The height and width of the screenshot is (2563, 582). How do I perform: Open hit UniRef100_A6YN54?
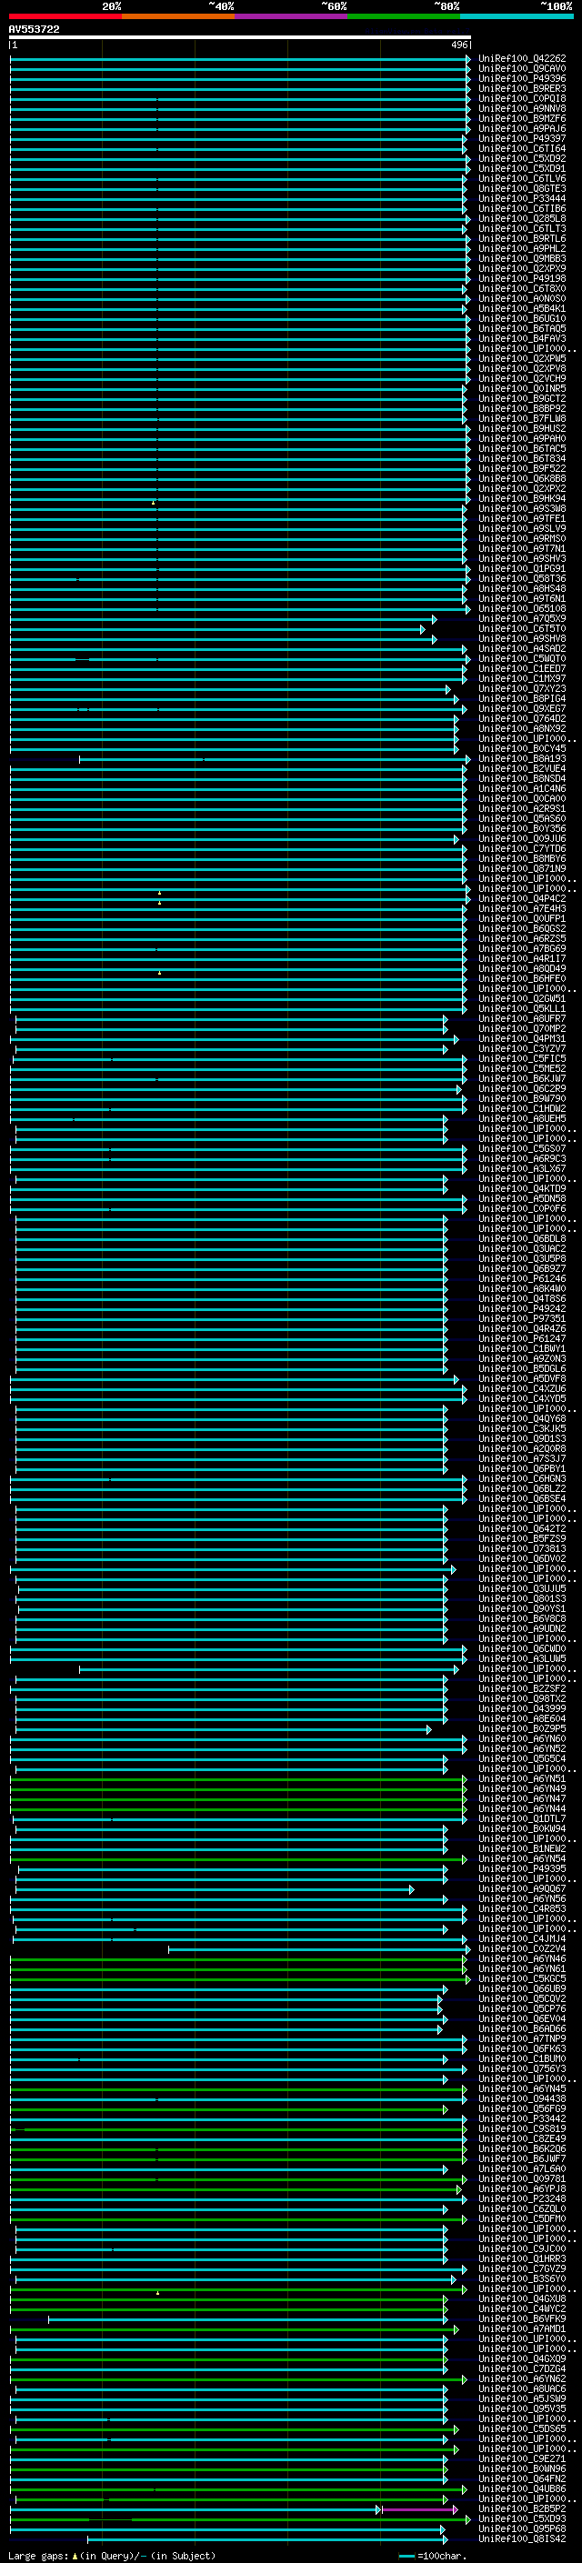coord(521,1858)
